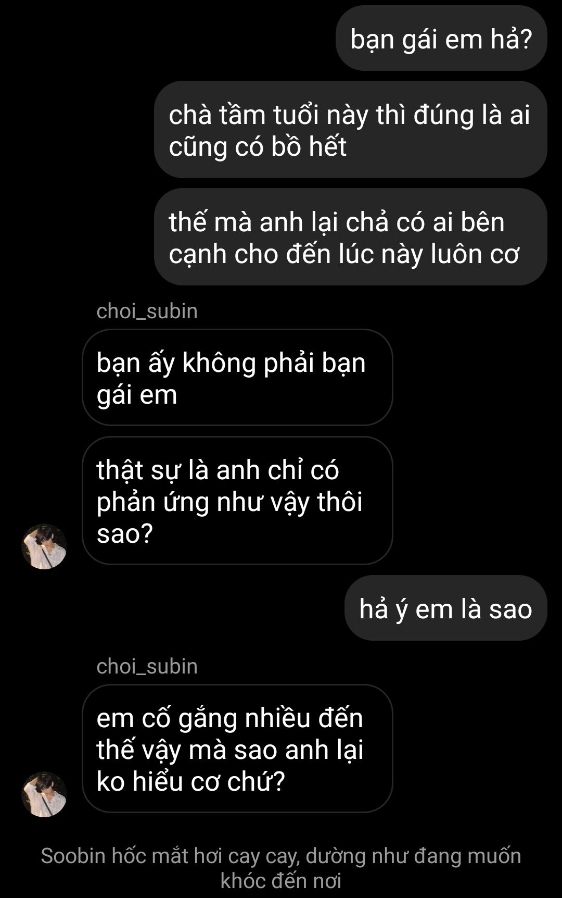Screen dimensions: 562x898
Task: Tap the 'bạn gái em hả?' message bubble
Action: tap(441, 39)
